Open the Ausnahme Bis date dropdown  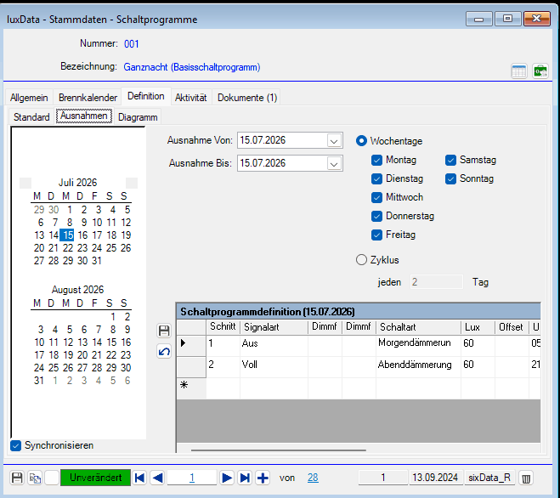click(x=334, y=163)
